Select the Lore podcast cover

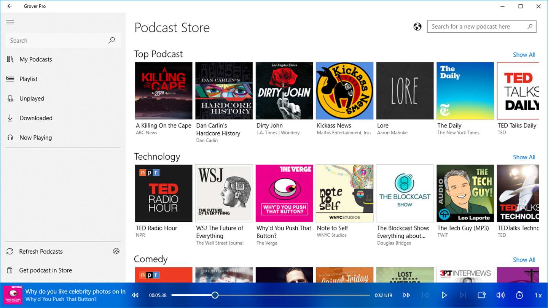[x=405, y=91]
